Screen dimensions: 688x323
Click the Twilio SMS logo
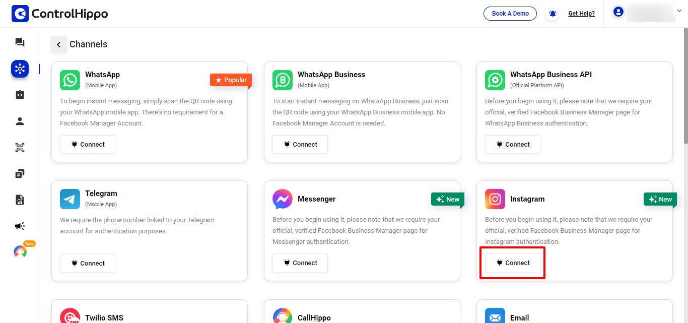pos(70,316)
